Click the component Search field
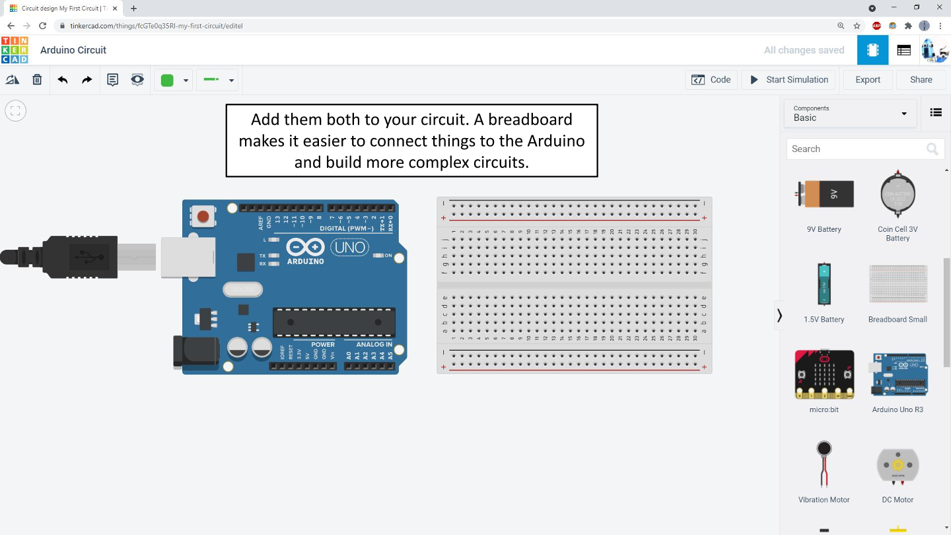951x535 pixels. (x=855, y=149)
